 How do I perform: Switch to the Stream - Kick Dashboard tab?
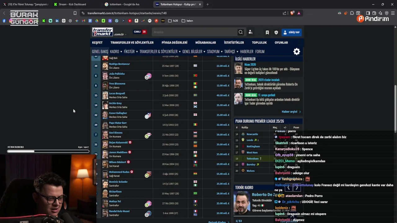point(75,4)
